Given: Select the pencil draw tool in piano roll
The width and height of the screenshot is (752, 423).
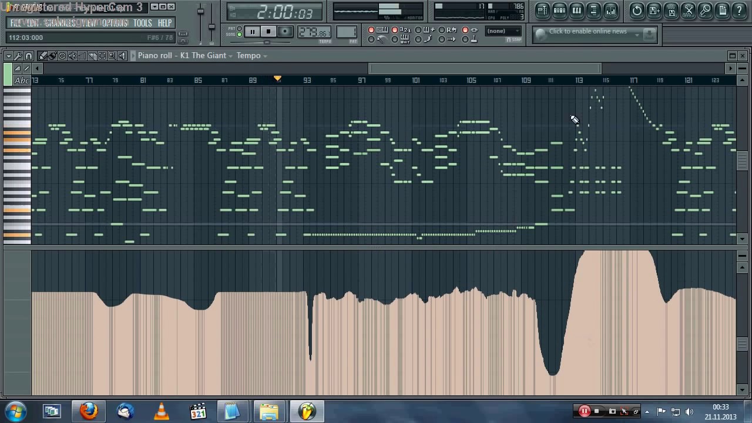Looking at the screenshot, I should [x=42, y=56].
